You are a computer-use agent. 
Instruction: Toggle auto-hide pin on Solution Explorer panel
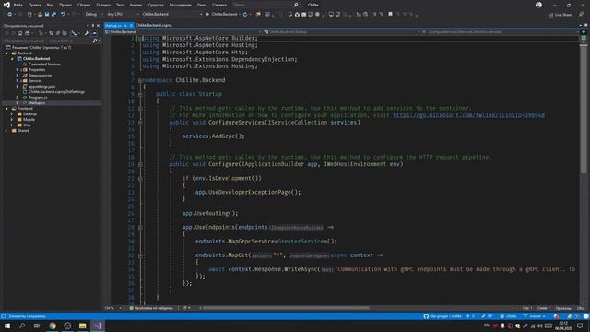(x=93, y=26)
